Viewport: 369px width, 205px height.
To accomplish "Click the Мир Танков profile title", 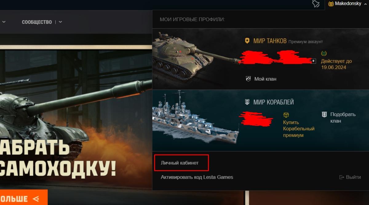I will pos(270,41).
